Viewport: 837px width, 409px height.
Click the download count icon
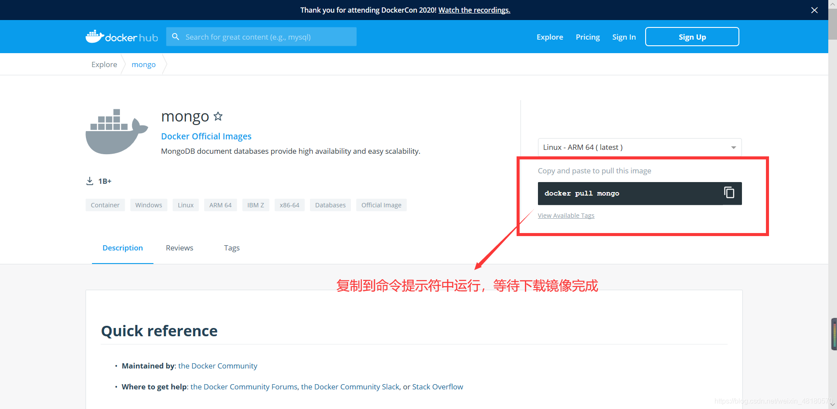click(90, 181)
